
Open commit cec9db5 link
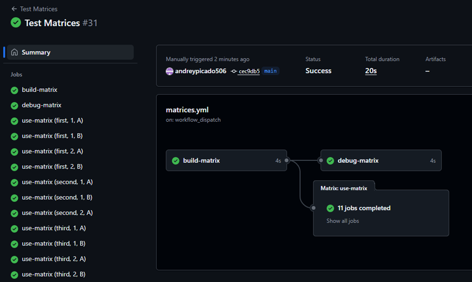[249, 71]
